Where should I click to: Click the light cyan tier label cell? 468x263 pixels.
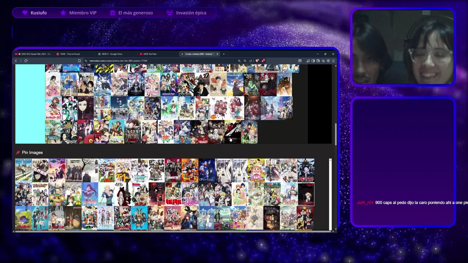click(x=30, y=104)
